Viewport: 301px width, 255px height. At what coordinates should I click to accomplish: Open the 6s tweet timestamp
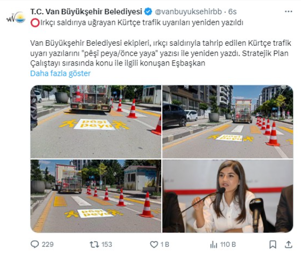tap(232, 12)
